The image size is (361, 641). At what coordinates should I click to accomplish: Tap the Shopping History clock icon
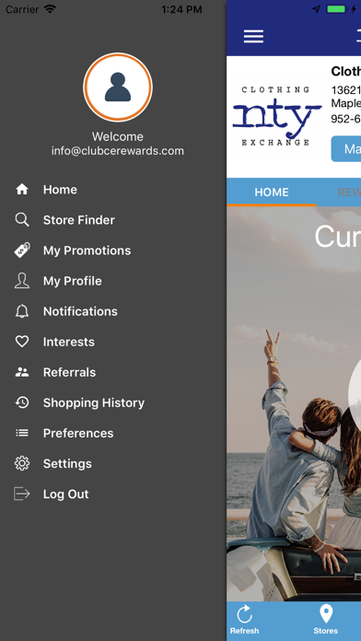click(22, 402)
